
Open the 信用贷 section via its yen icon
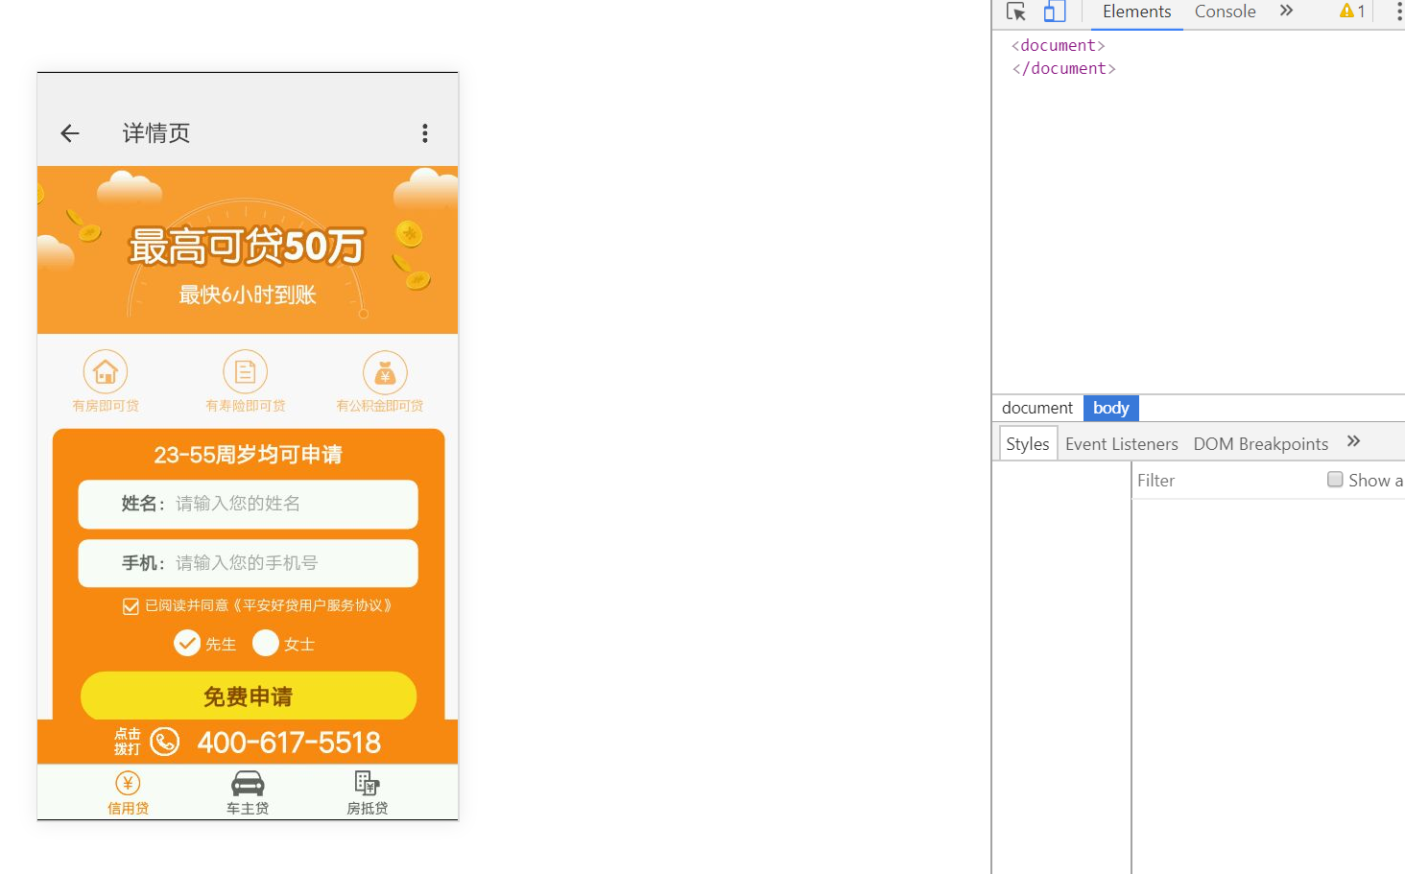[128, 782]
